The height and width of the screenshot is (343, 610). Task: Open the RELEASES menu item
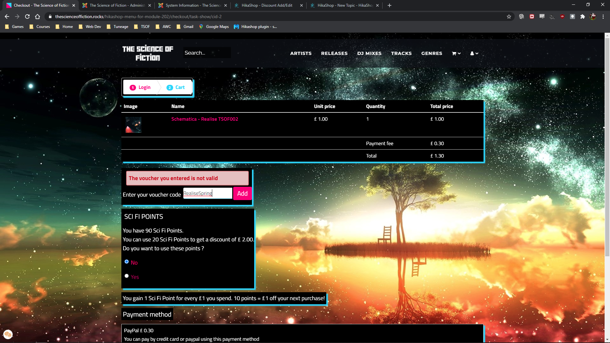click(x=334, y=53)
